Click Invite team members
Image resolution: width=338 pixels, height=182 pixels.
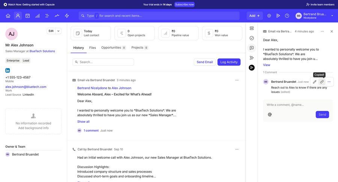[x=320, y=4]
